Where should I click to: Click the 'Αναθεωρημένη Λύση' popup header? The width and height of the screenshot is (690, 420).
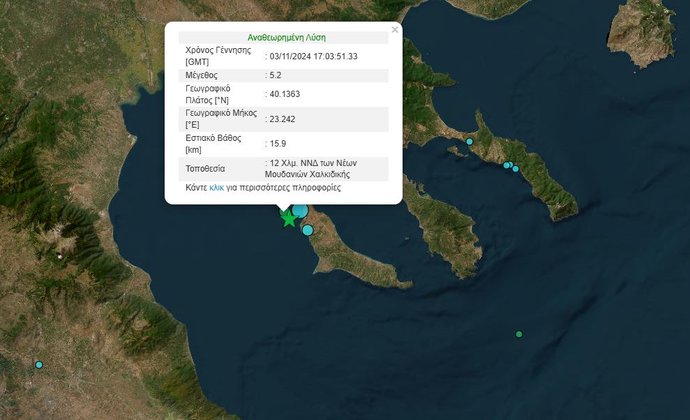pyautogui.click(x=286, y=38)
